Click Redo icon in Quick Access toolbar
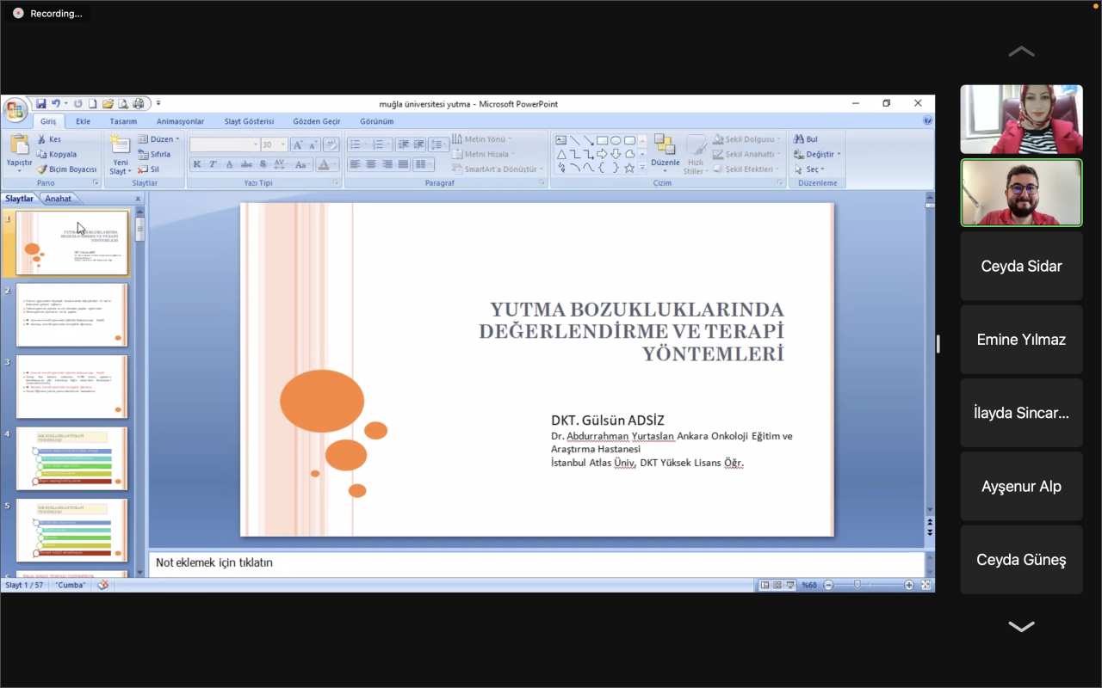1102x688 pixels. coord(78,104)
